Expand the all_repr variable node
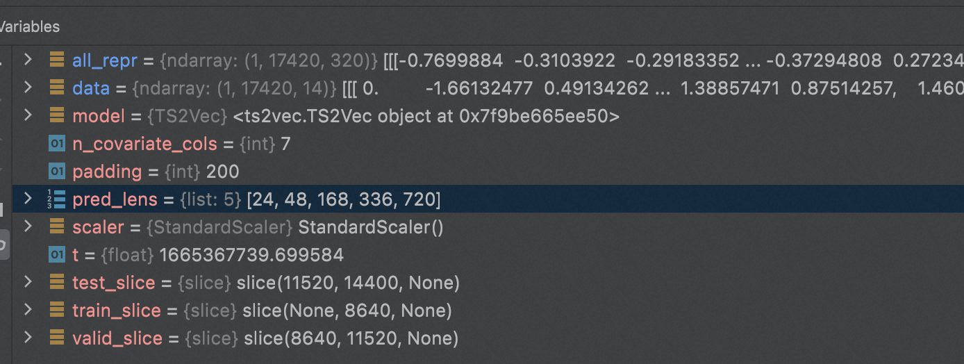 [28, 60]
